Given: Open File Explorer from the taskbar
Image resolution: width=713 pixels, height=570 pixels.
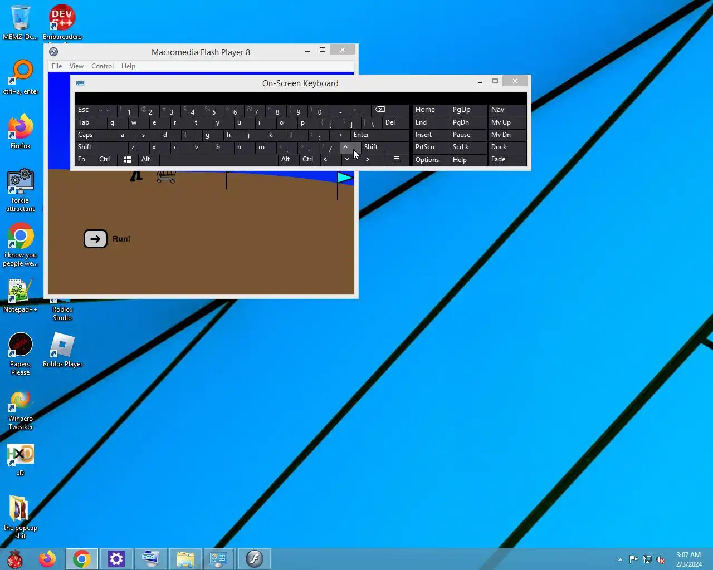Looking at the screenshot, I should [x=185, y=559].
